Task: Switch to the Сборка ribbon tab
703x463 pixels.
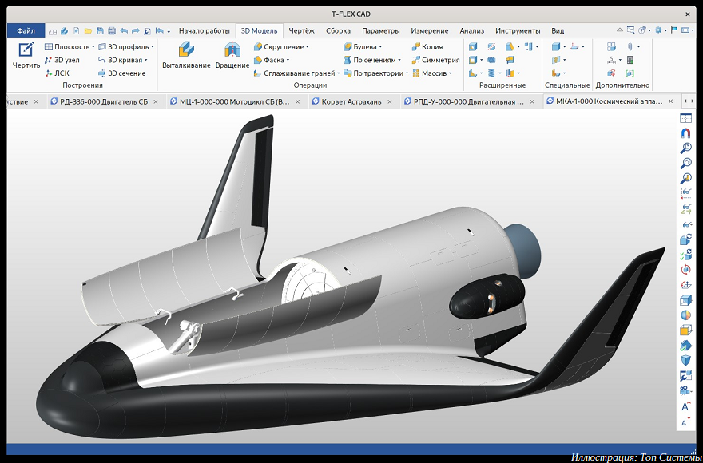Action: click(x=338, y=31)
